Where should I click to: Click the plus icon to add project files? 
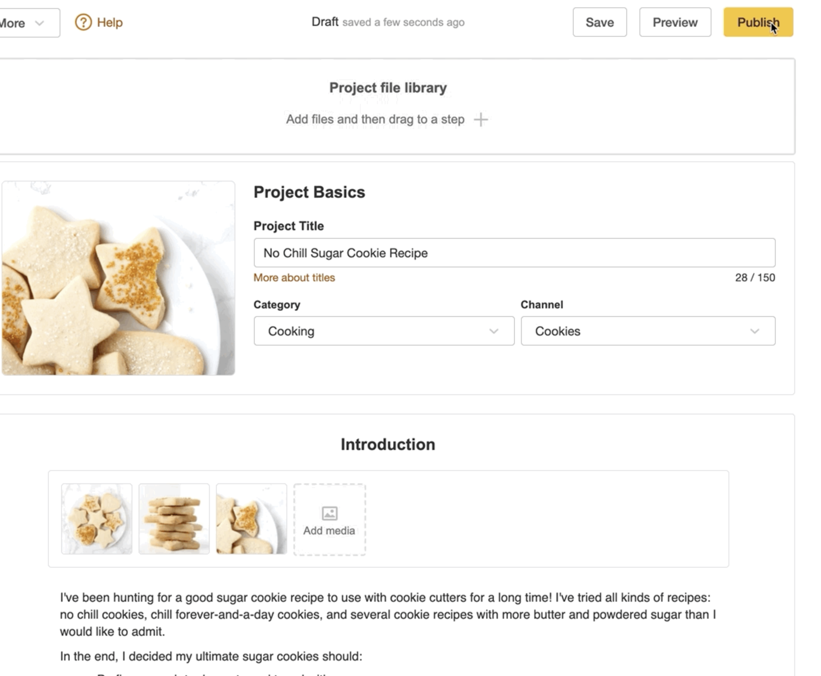[x=481, y=120]
